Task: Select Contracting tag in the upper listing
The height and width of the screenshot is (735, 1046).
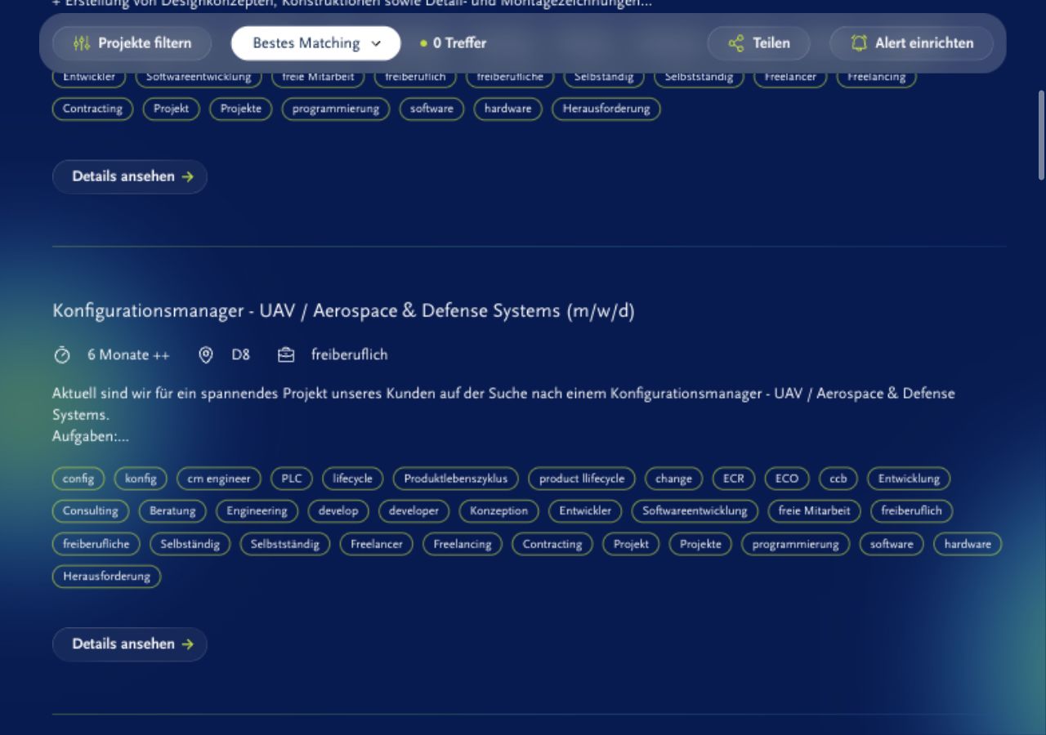Action: coord(92,109)
